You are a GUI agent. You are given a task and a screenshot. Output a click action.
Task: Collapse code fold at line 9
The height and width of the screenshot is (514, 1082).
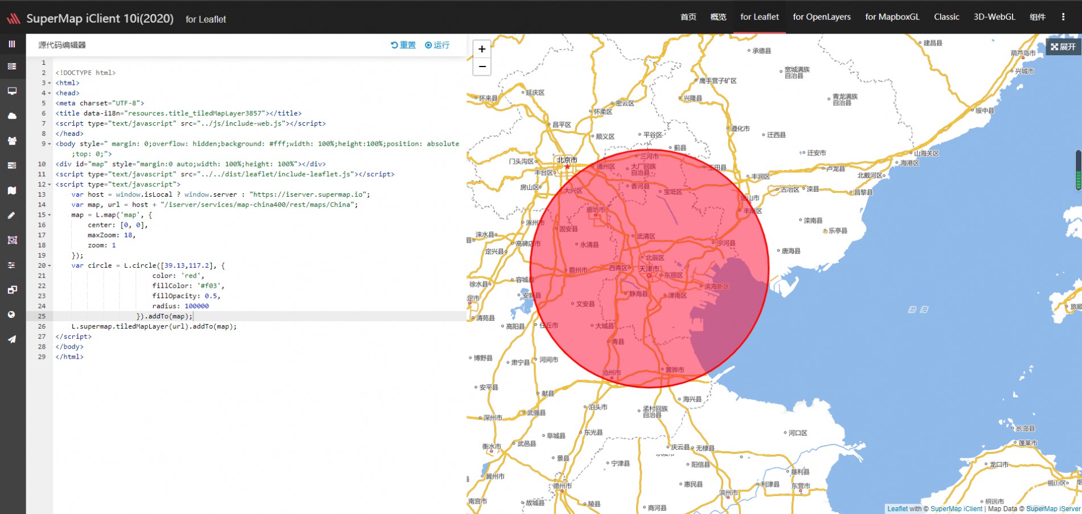[x=50, y=144]
